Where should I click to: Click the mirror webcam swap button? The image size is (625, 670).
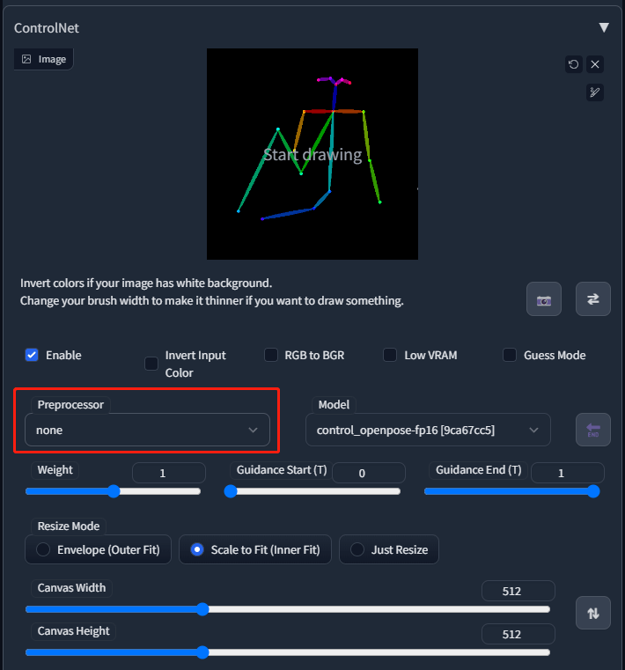pyautogui.click(x=593, y=299)
